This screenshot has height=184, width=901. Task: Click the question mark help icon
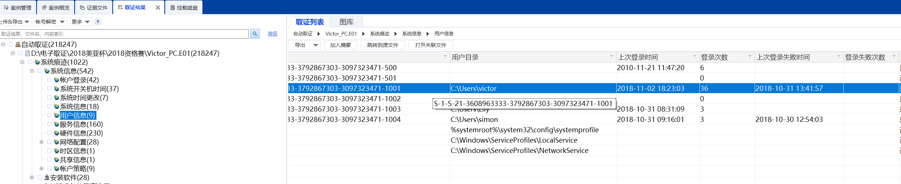tap(98, 22)
